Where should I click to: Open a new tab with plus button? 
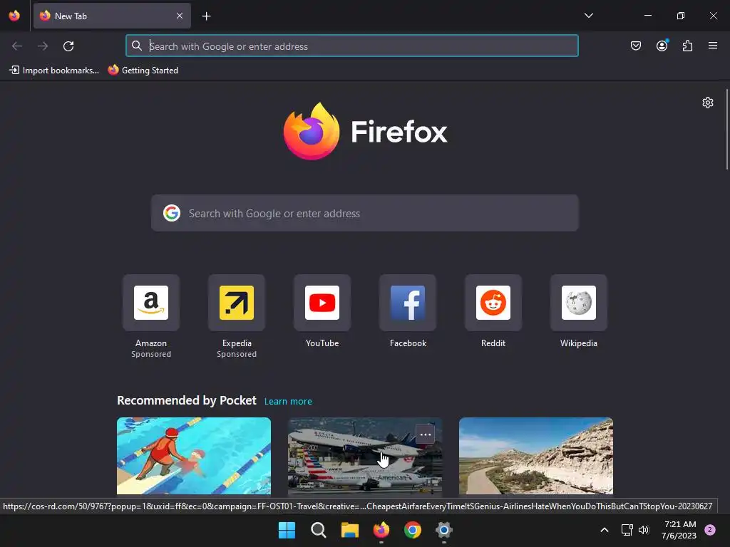pos(206,16)
